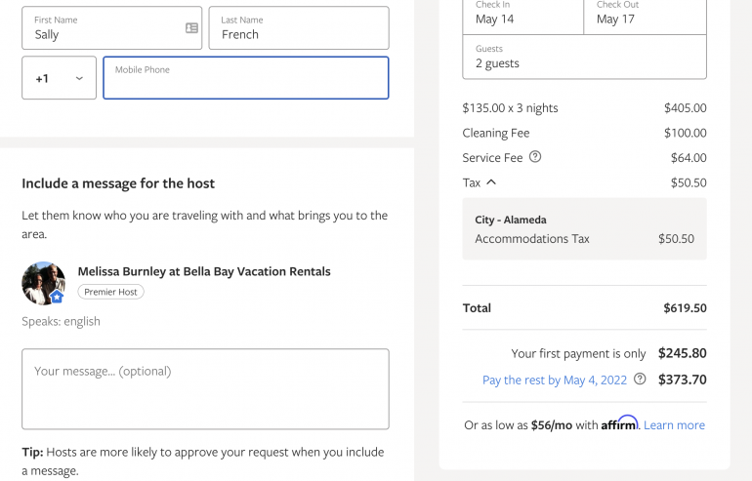Select the Check In date May 14

tap(522, 17)
